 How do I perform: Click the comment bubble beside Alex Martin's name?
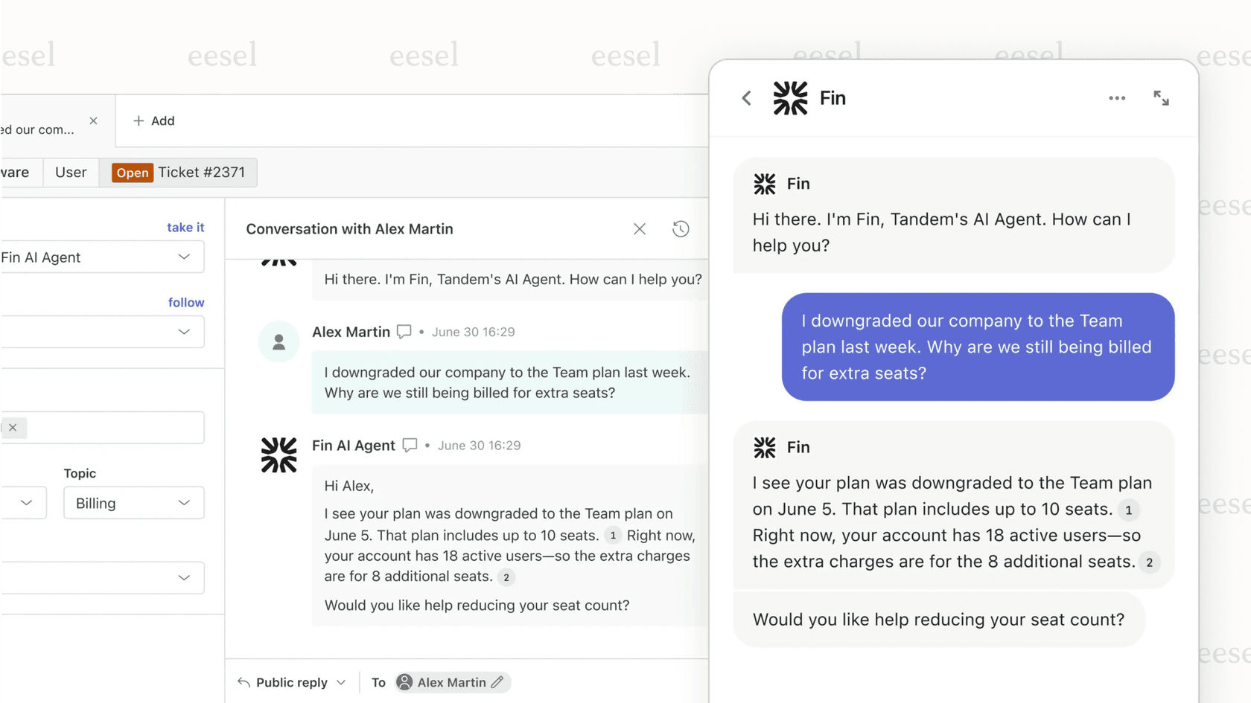404,332
